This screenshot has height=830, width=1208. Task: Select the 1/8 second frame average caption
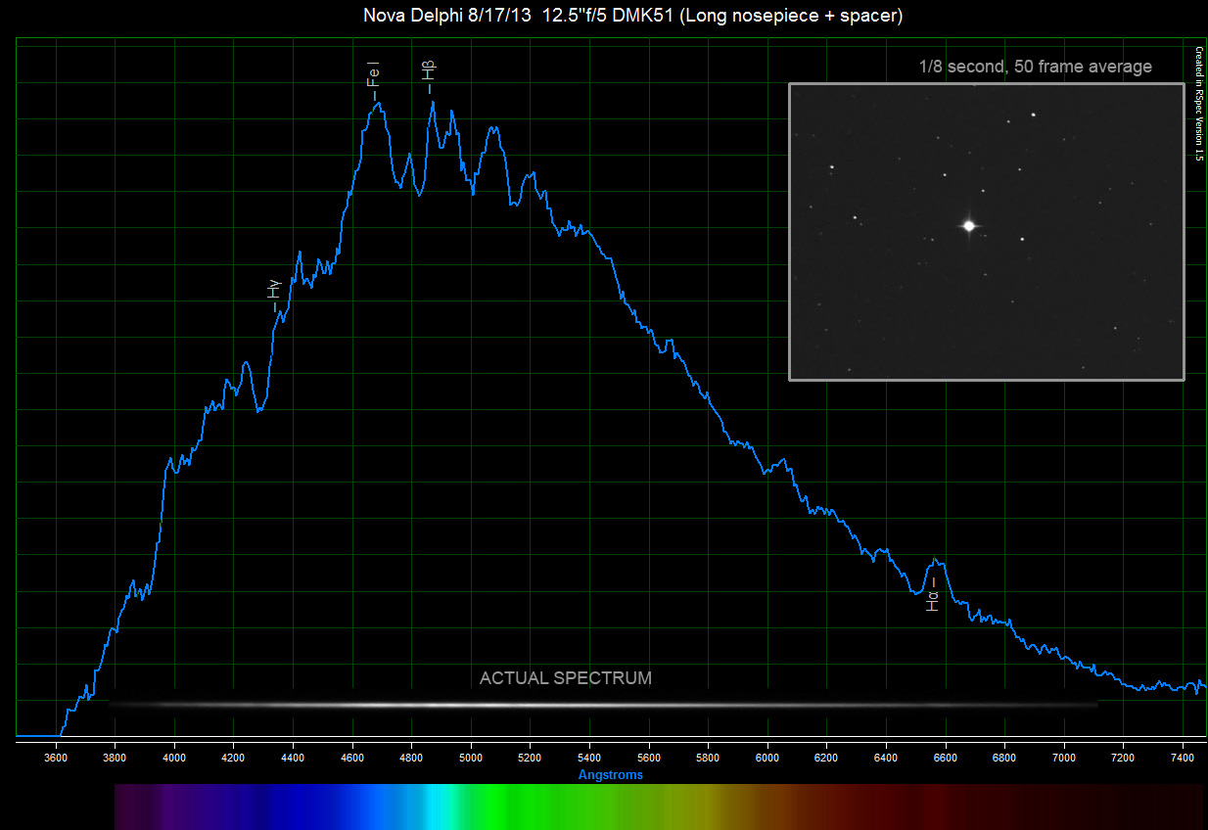[1035, 67]
